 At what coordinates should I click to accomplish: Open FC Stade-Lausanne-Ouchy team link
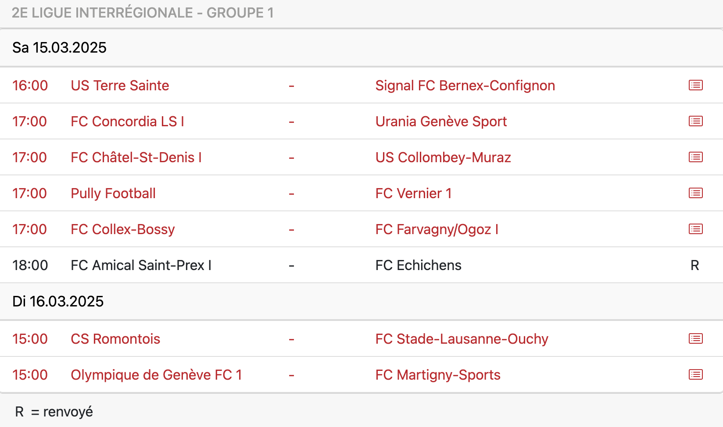coord(462,339)
